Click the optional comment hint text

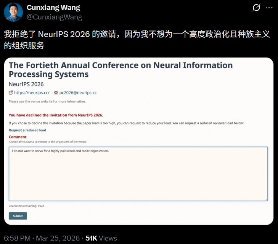pos(48,142)
